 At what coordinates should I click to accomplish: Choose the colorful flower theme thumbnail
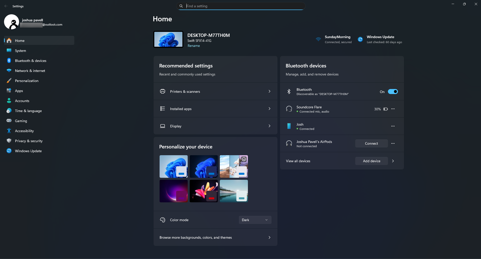[x=204, y=191]
